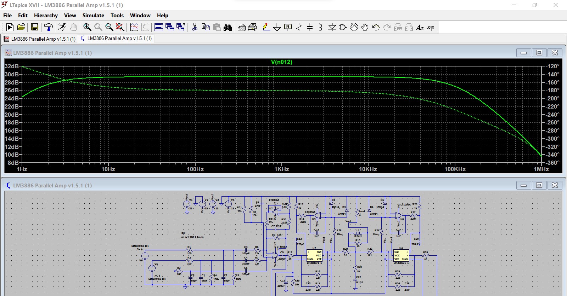Click the Print icon
This screenshot has width=567, height=296.
[x=253, y=27]
